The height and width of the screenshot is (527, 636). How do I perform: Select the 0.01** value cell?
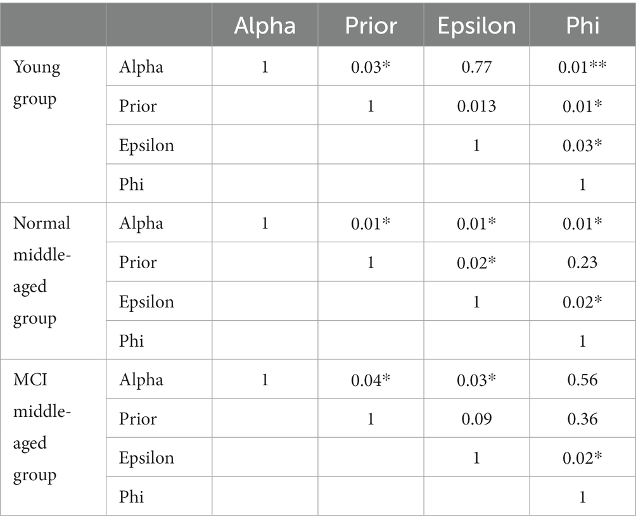point(582,67)
